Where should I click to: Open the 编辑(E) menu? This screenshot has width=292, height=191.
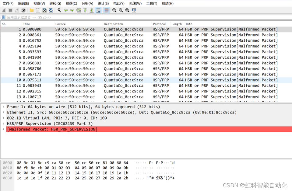click(x=23, y=4)
